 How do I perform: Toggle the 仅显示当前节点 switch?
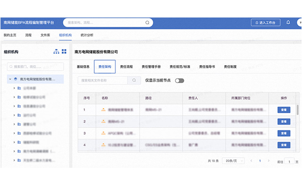(179, 81)
